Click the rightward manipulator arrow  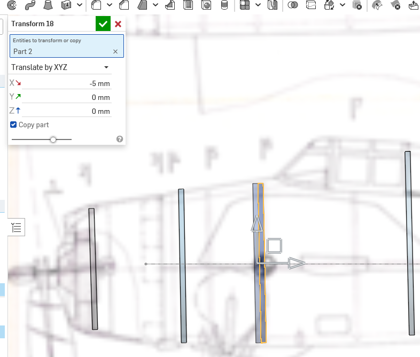297,263
